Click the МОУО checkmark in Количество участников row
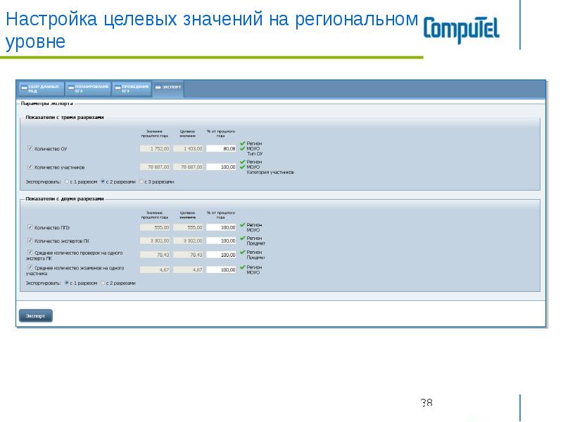This screenshot has width=563, height=422. tap(242, 167)
